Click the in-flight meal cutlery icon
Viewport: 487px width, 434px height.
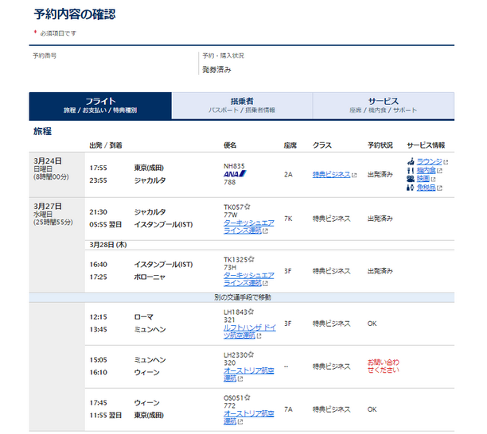[411, 170]
